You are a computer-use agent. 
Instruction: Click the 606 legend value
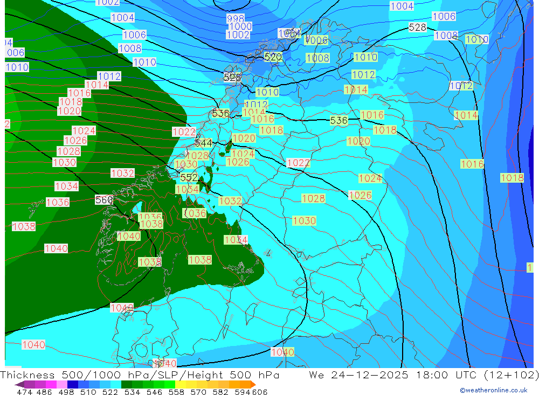tap(260, 392)
